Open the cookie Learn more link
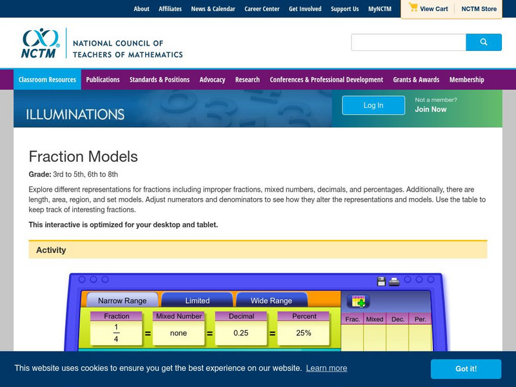The image size is (516, 387). [326, 368]
